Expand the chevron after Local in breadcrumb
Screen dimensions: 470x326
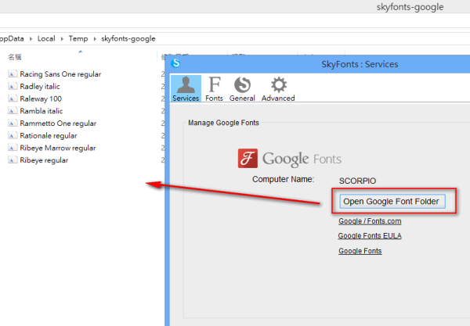(x=61, y=38)
